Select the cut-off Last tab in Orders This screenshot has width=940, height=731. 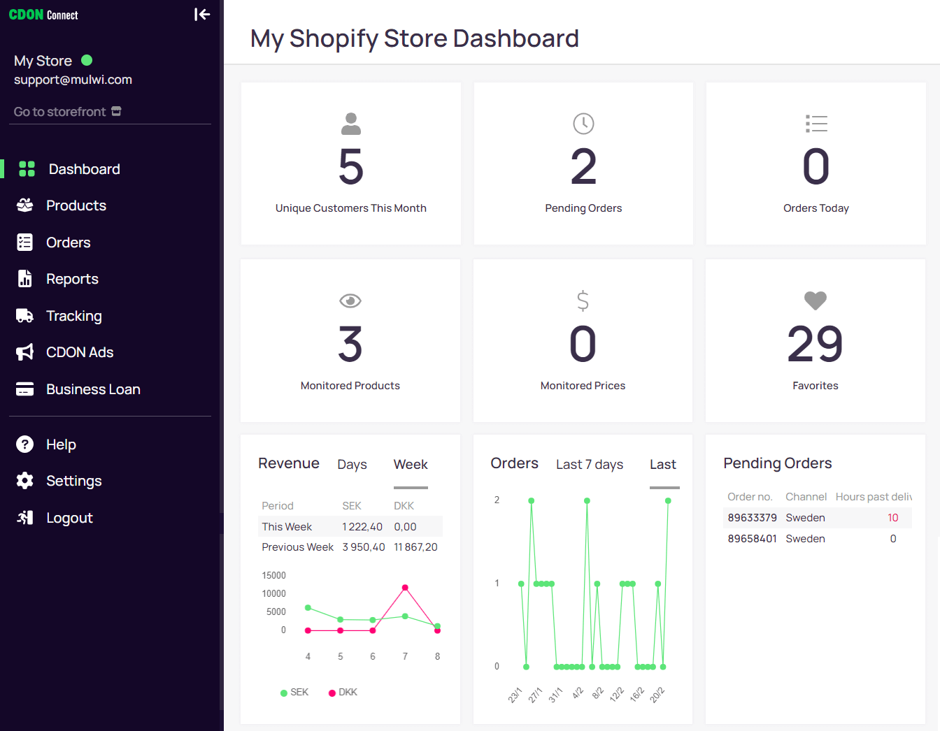(x=663, y=465)
